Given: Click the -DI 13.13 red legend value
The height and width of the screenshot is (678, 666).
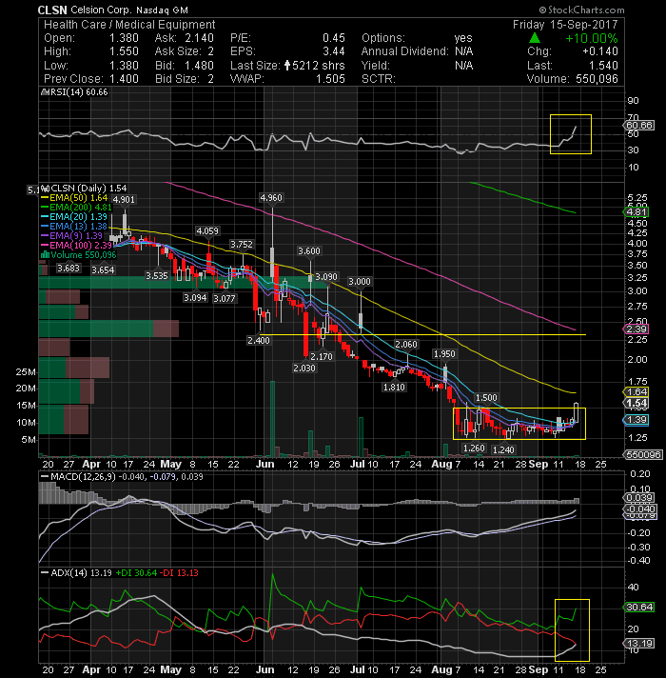Looking at the screenshot, I should tap(179, 573).
